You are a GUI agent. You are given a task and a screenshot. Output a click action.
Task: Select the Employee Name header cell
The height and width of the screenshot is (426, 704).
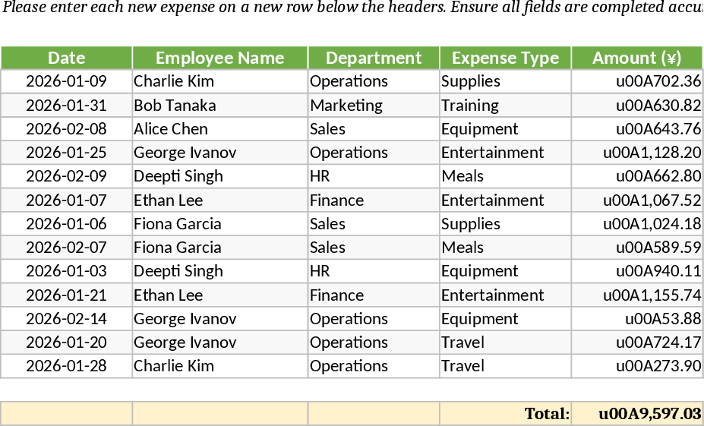(219, 58)
